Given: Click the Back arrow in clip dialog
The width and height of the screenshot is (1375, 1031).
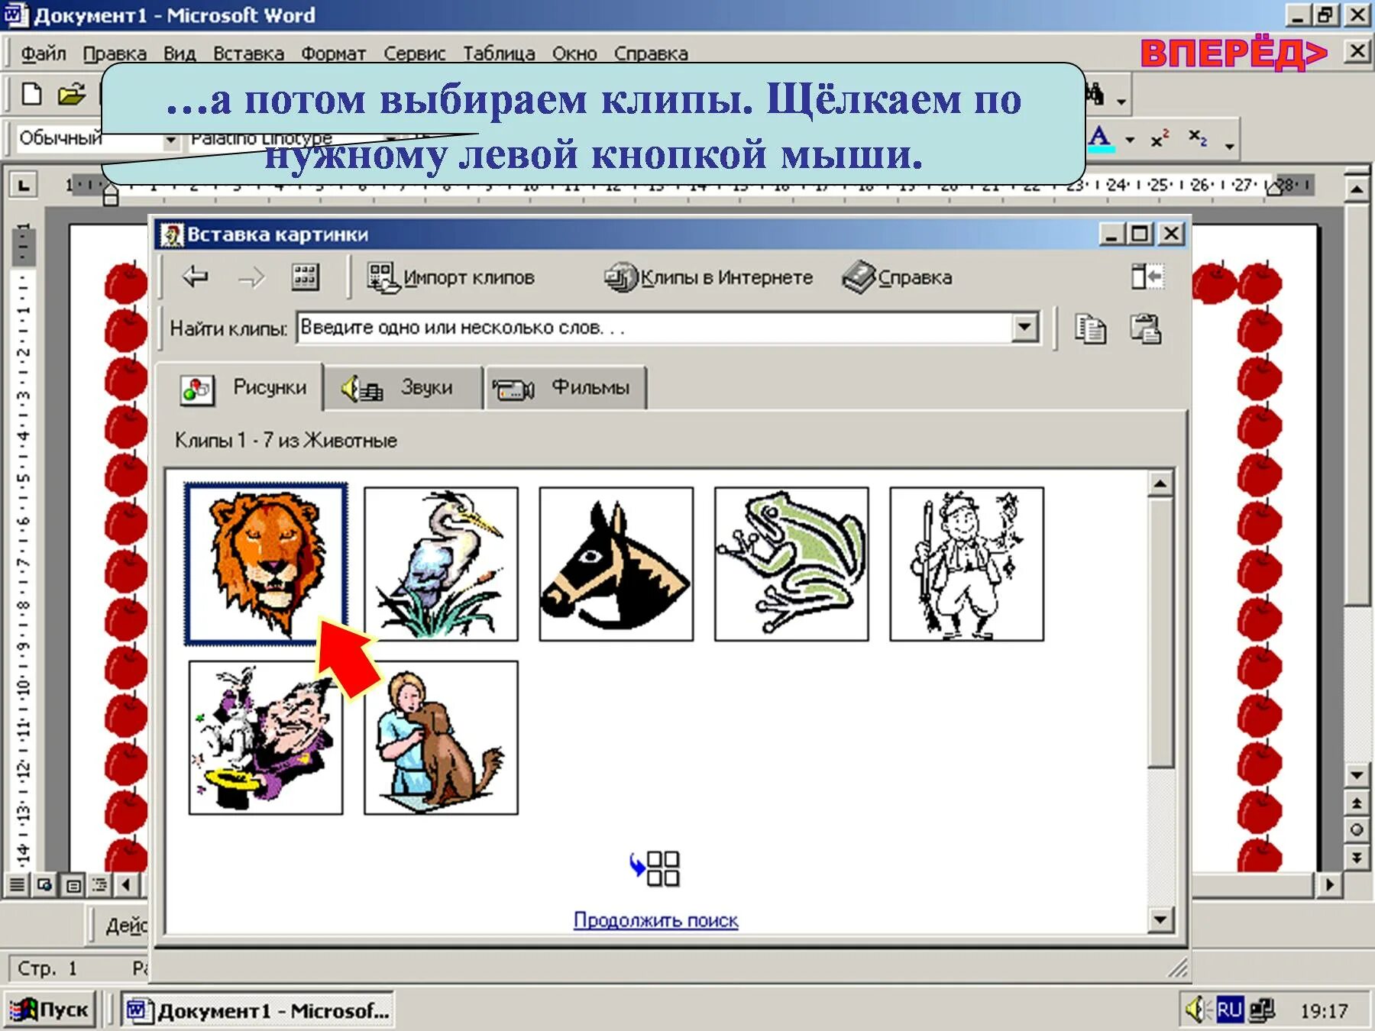Looking at the screenshot, I should pos(196,276).
